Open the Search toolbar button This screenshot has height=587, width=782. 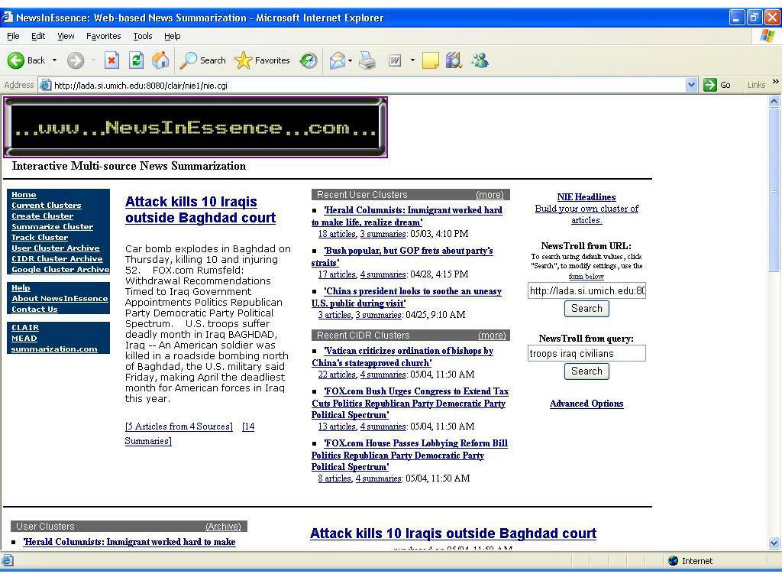click(x=202, y=60)
